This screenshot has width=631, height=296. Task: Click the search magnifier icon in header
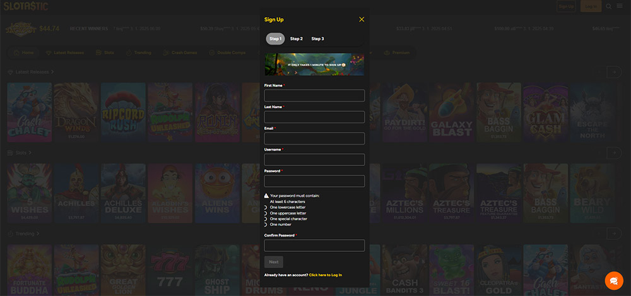click(x=609, y=6)
